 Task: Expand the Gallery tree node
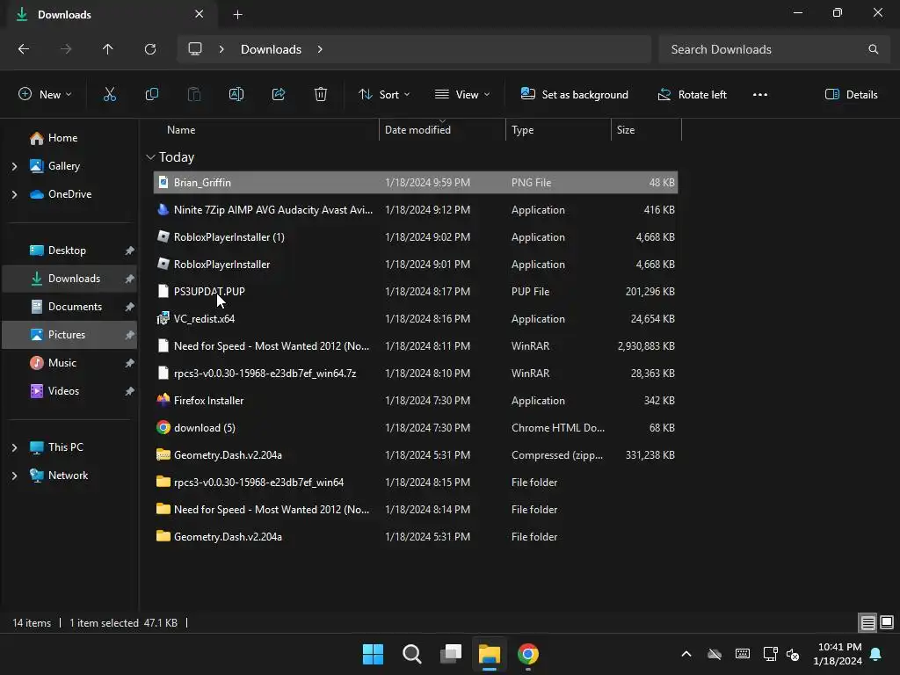click(14, 166)
